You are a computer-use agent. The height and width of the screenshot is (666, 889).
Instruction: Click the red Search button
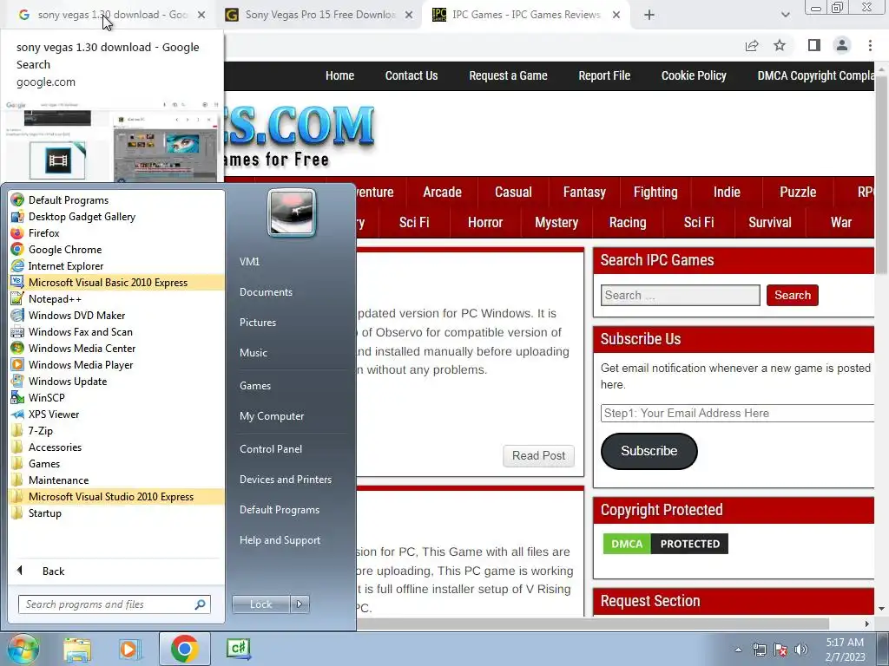792,295
